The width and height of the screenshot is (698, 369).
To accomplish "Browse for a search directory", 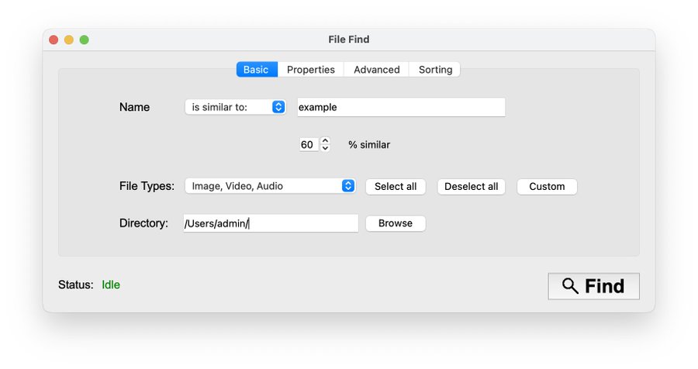I will (x=396, y=223).
